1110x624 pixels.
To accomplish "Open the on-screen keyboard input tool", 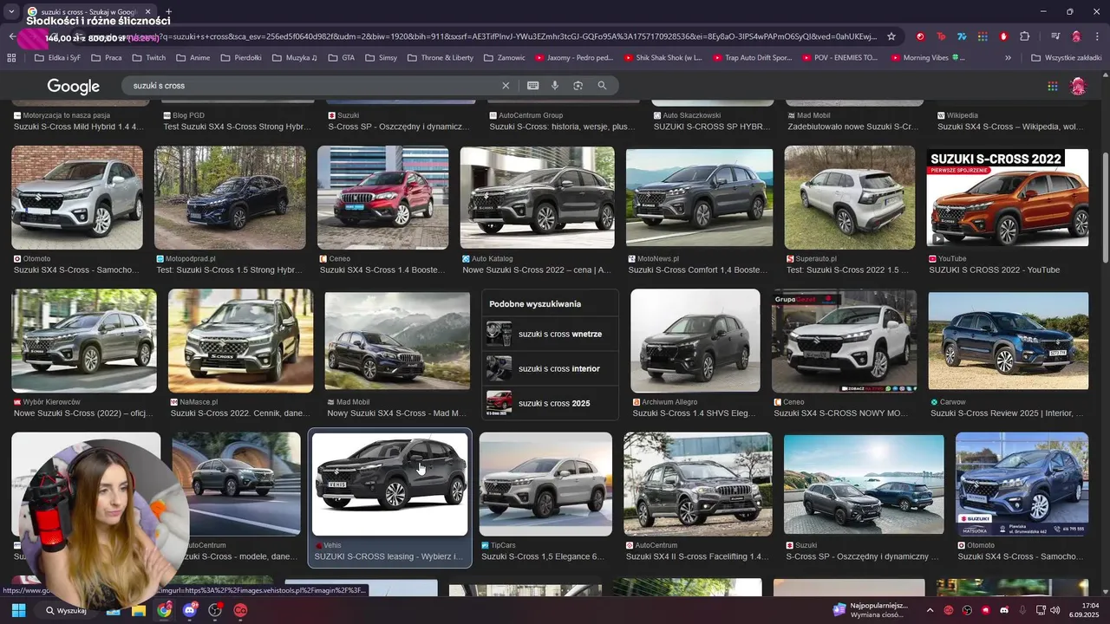I will click(532, 86).
